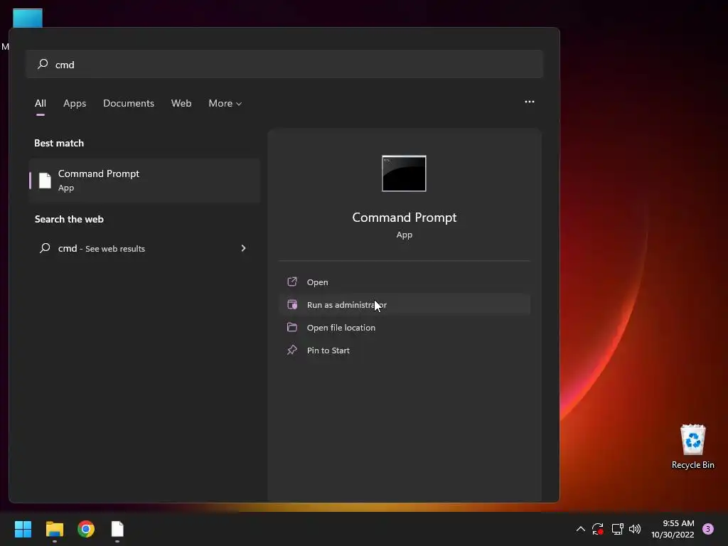Switch to the Documents tab
Screen dimensions: 728x546
(x=129, y=103)
